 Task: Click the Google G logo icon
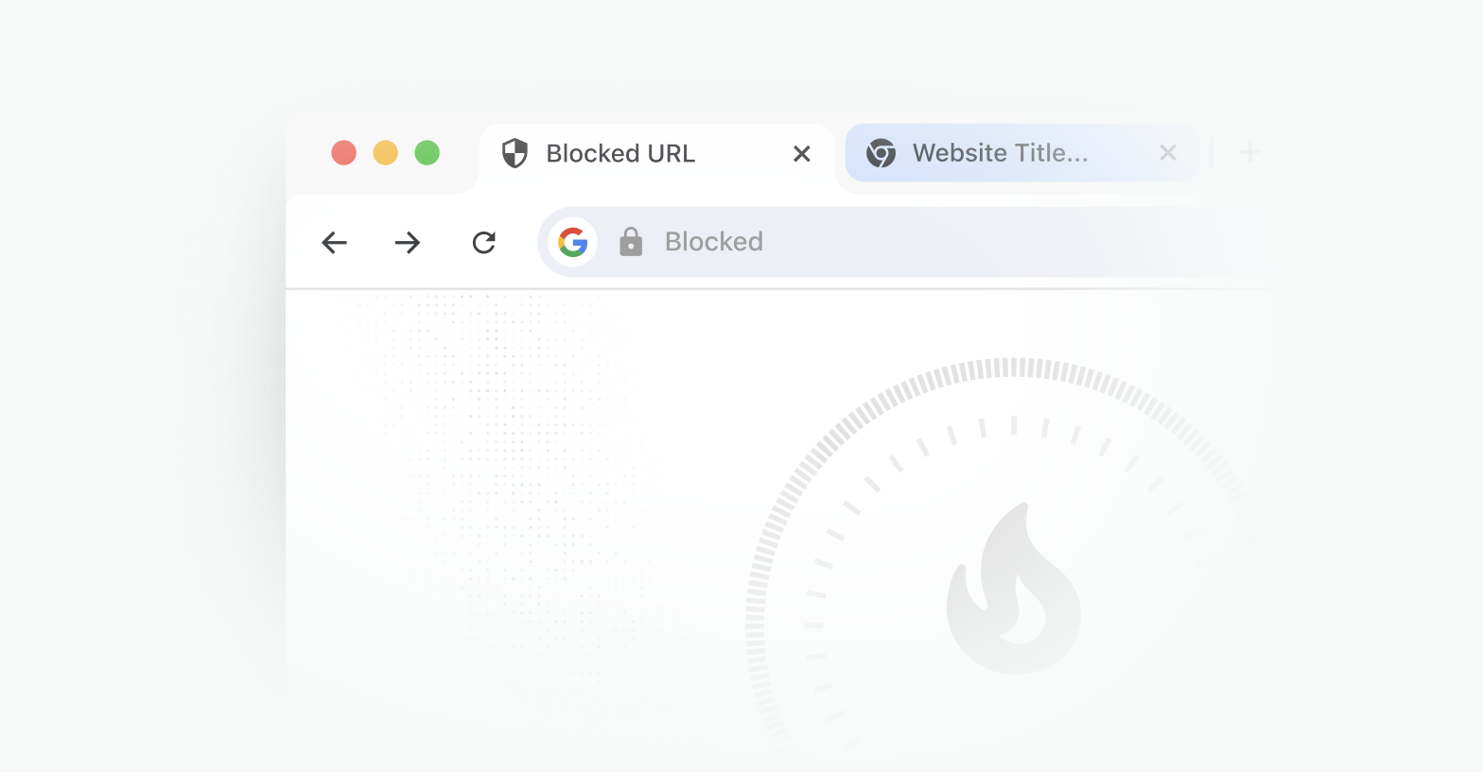[573, 242]
